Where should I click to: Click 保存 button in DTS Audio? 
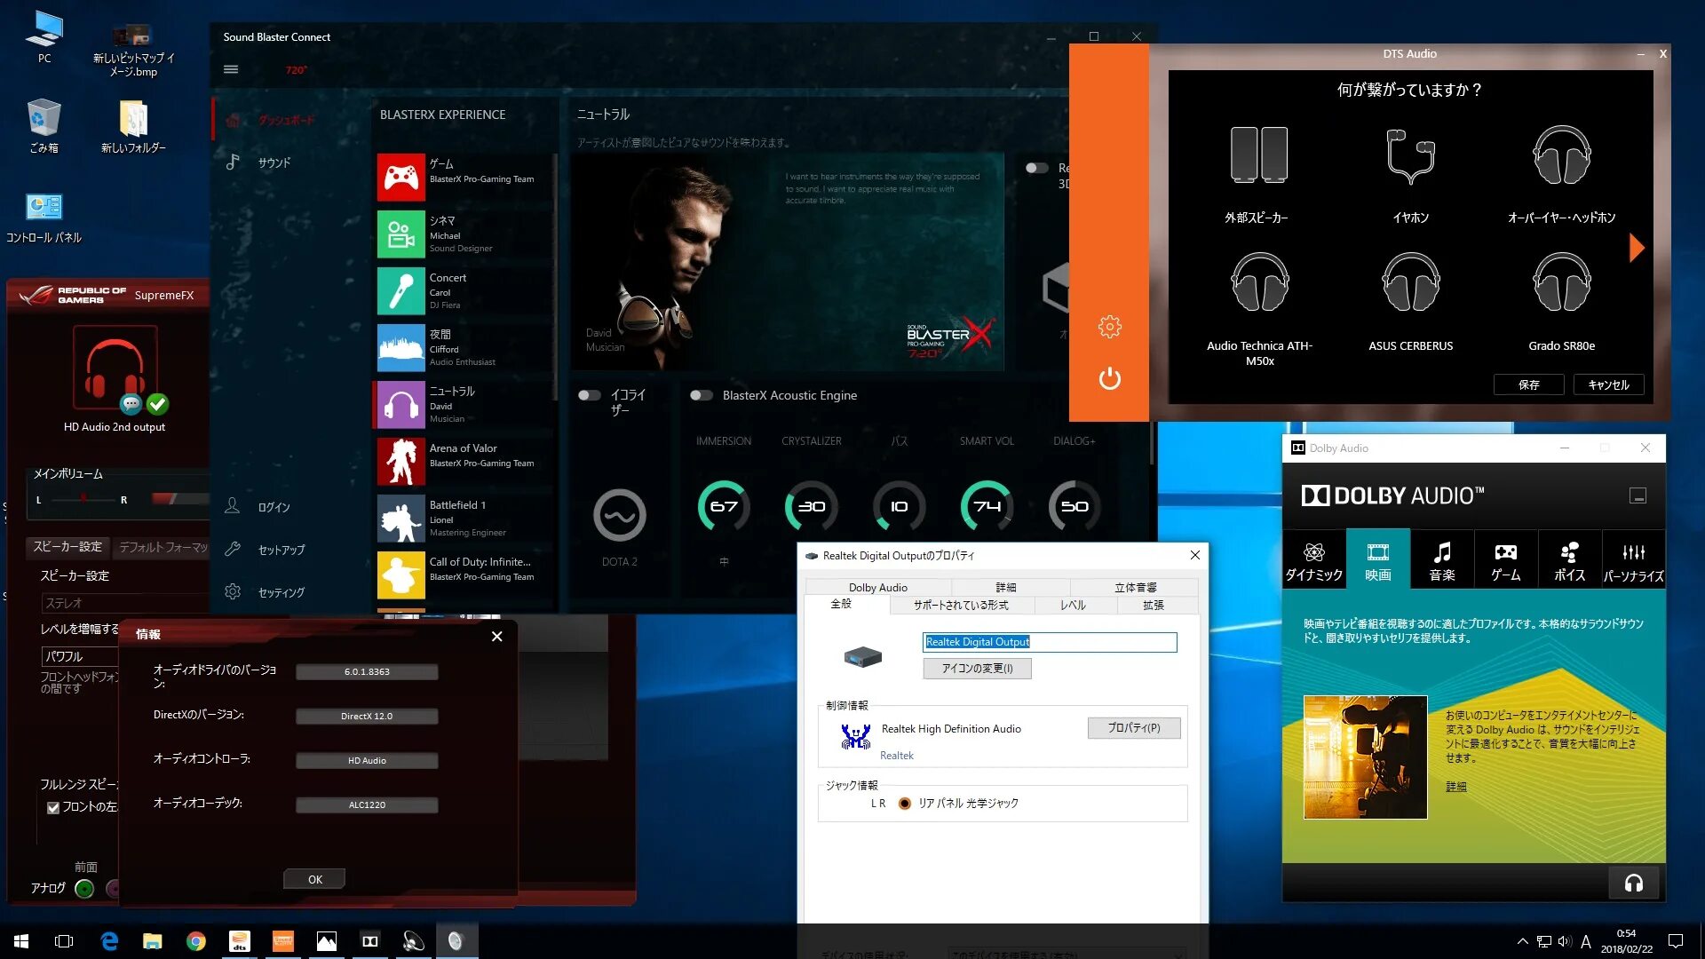(1527, 385)
